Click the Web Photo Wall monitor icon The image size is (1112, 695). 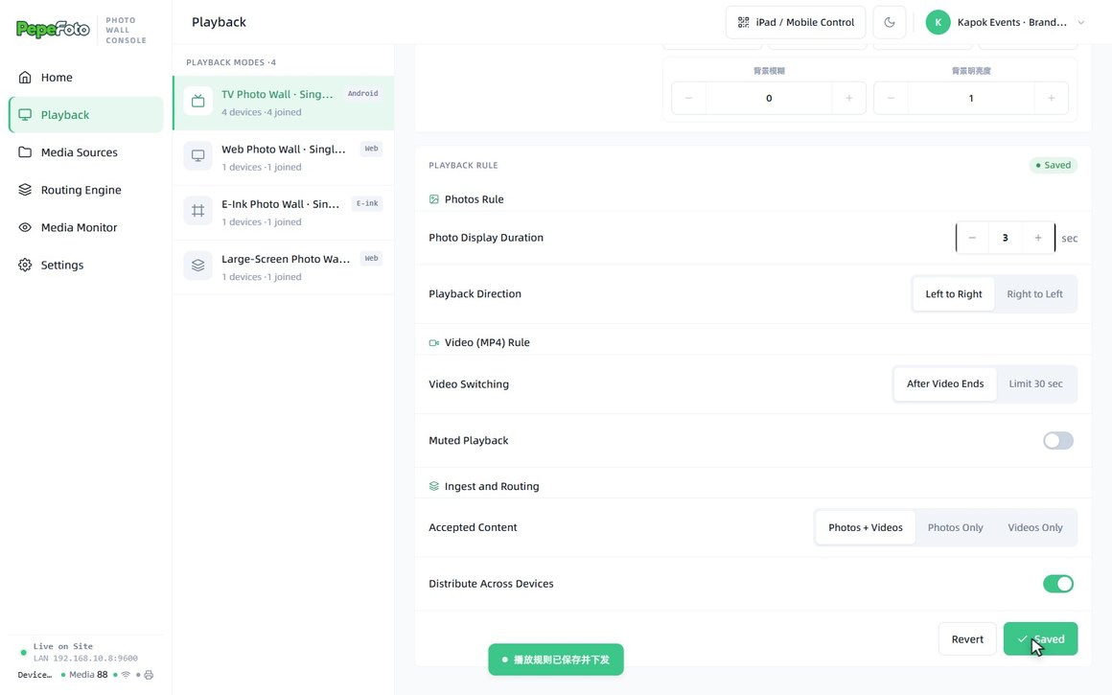tap(197, 156)
